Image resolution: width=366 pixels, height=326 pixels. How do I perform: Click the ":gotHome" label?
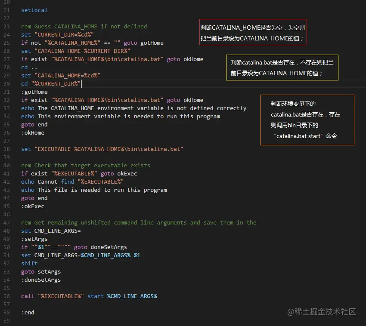(x=34, y=92)
